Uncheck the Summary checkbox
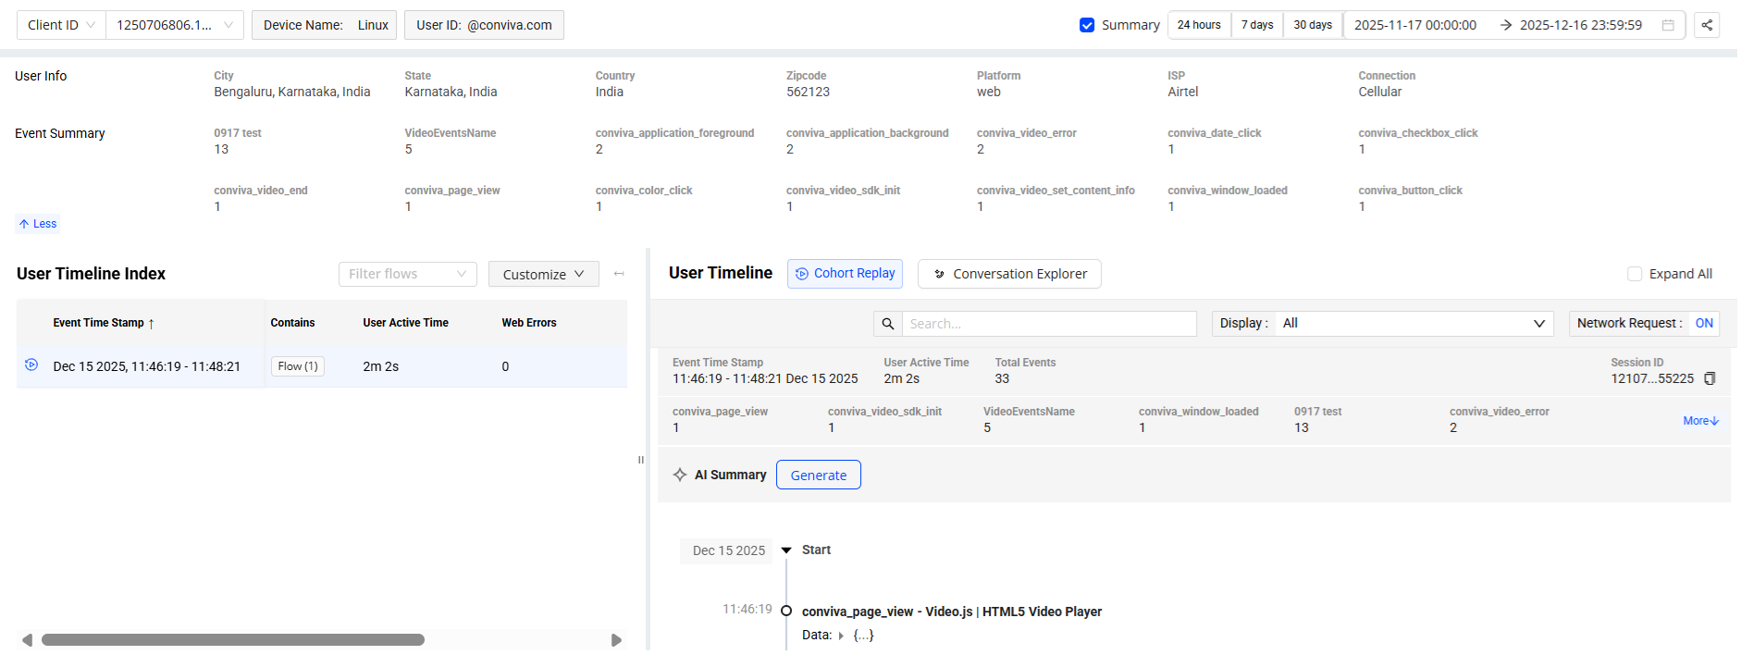This screenshot has width=1741, height=655. [1087, 25]
